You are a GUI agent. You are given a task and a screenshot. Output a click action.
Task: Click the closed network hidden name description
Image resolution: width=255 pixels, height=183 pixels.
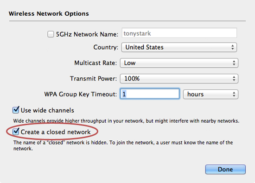123,145
